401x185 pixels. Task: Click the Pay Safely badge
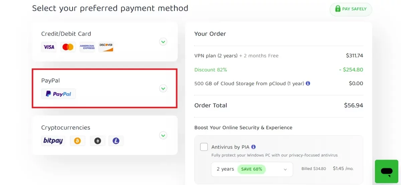[x=351, y=9]
